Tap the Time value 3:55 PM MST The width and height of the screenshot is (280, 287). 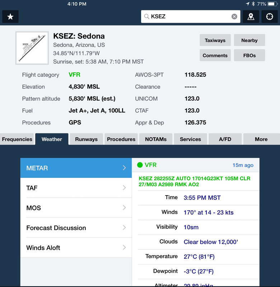[202, 198]
